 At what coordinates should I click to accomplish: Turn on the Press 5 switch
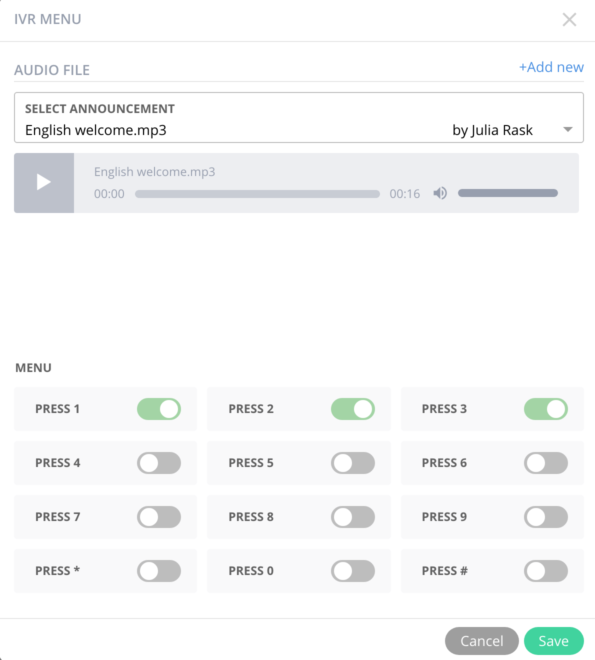tap(352, 463)
